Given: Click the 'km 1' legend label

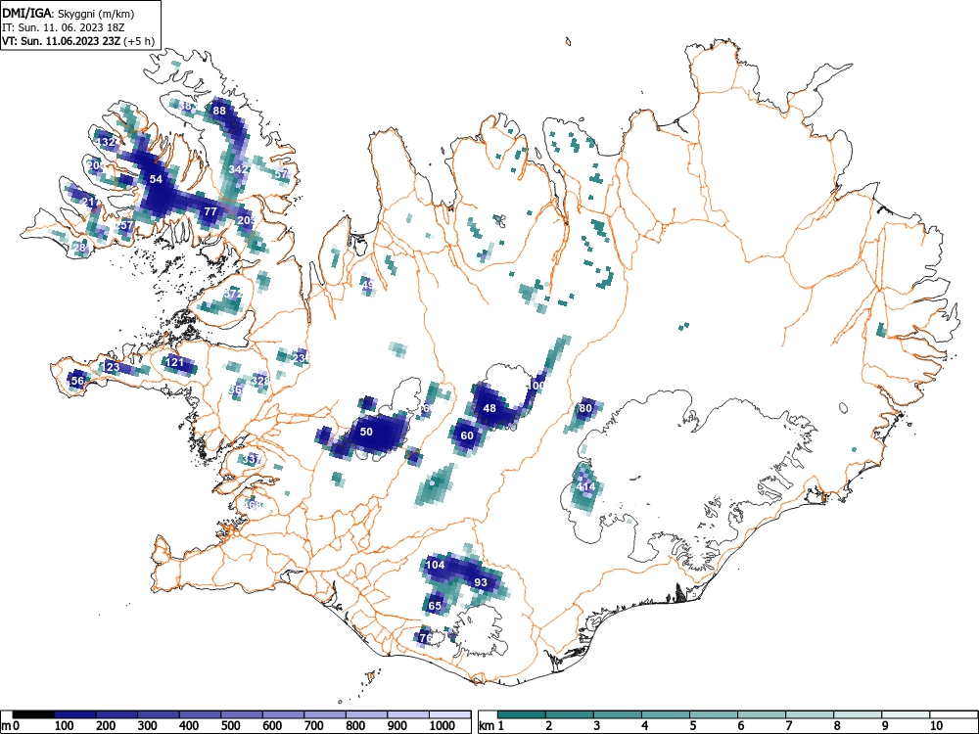Looking at the screenshot, I should 492,726.
